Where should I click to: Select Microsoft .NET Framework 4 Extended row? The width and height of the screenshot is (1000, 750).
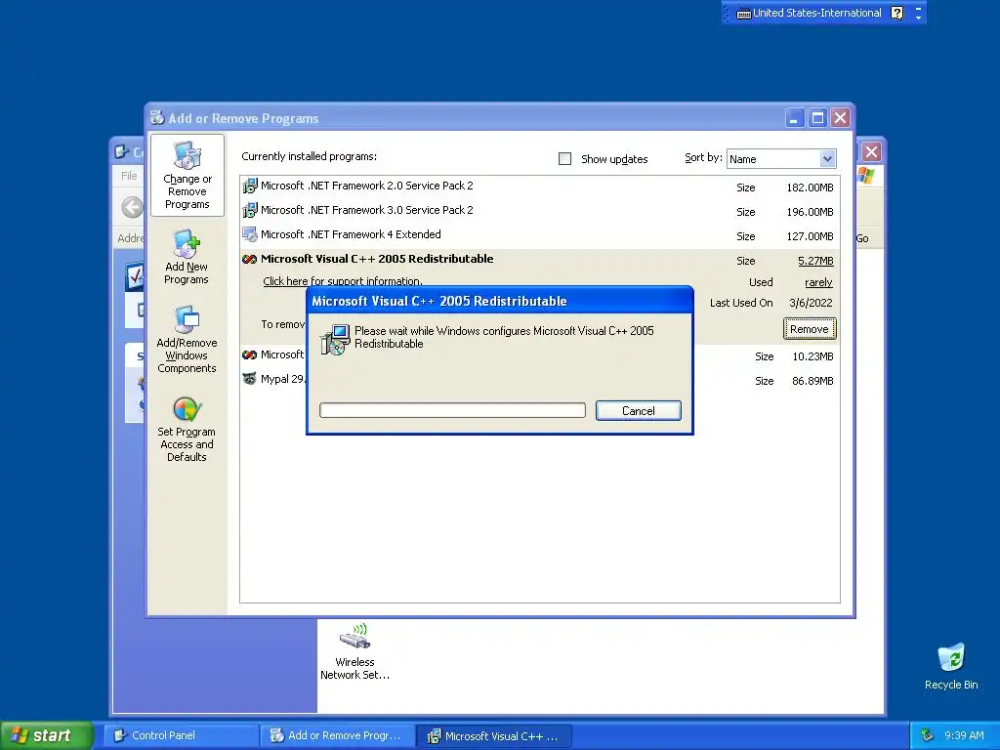[539, 234]
